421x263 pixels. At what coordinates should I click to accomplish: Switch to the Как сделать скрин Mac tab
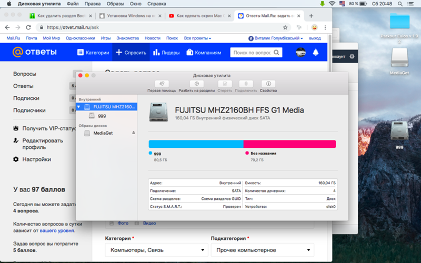[200, 16]
